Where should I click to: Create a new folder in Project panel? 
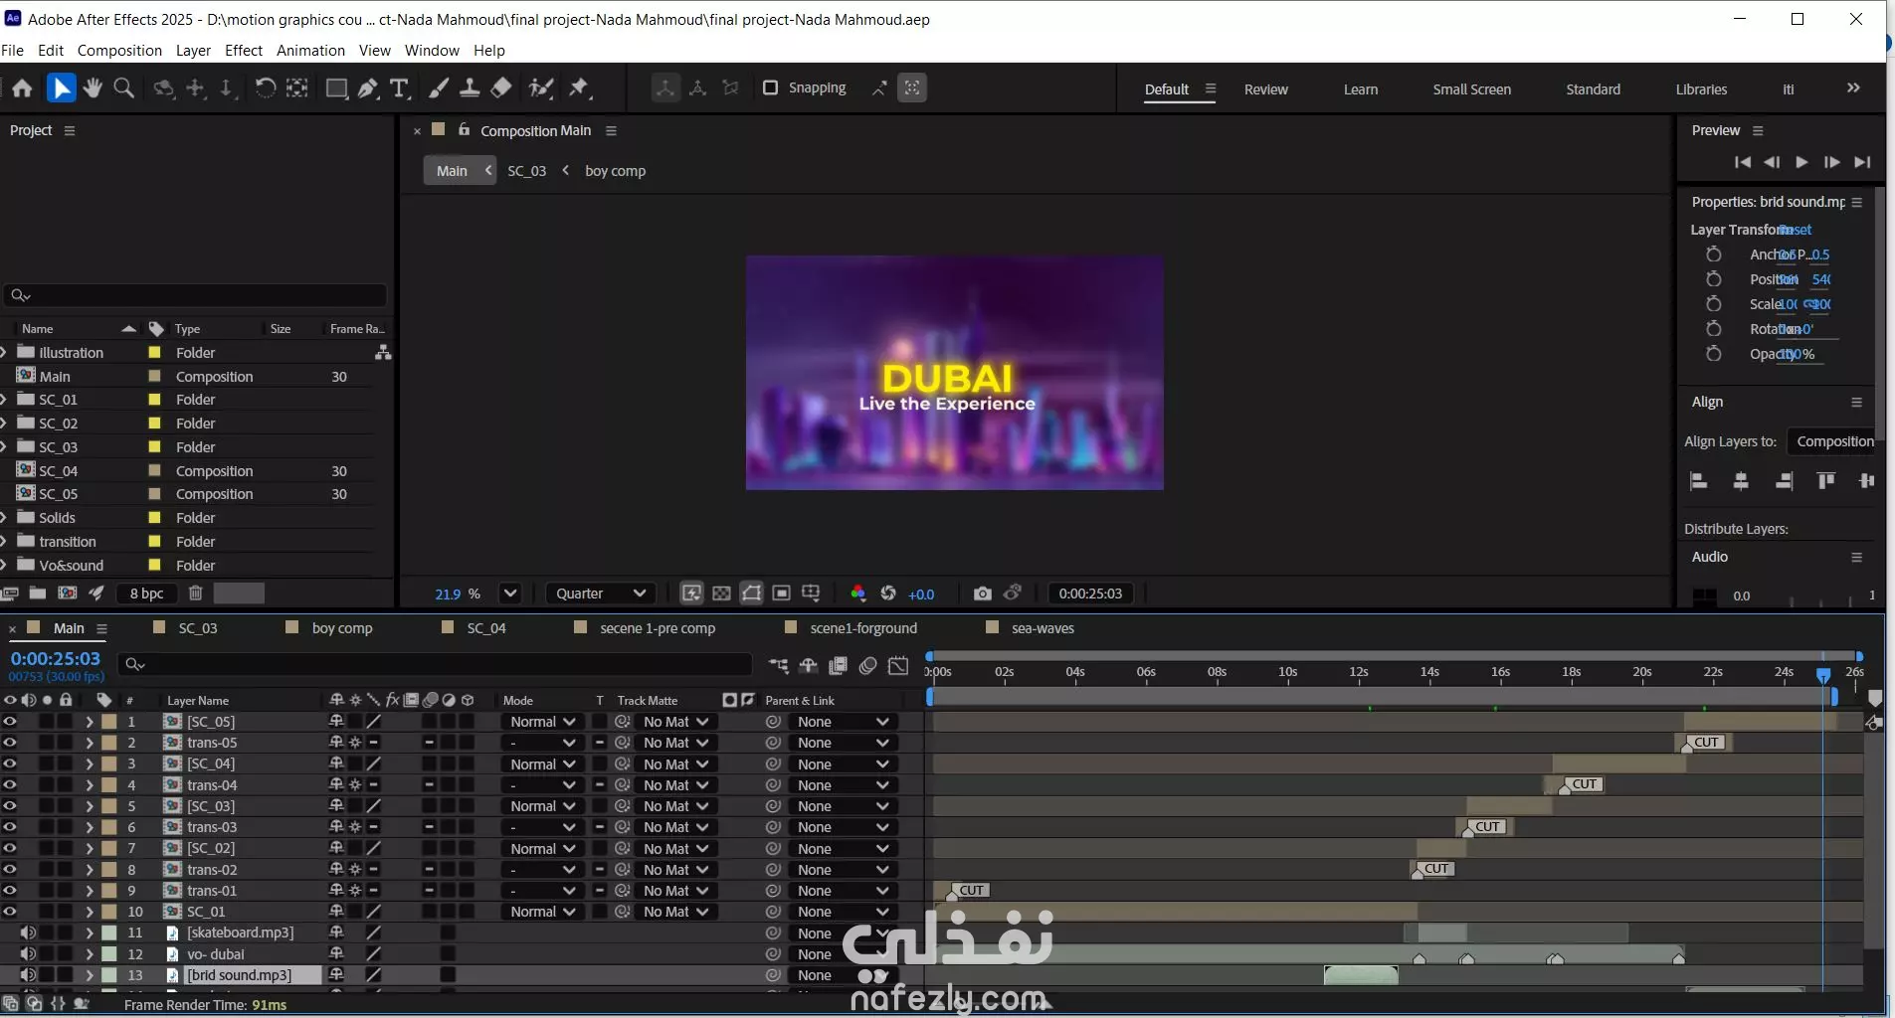[x=38, y=594]
